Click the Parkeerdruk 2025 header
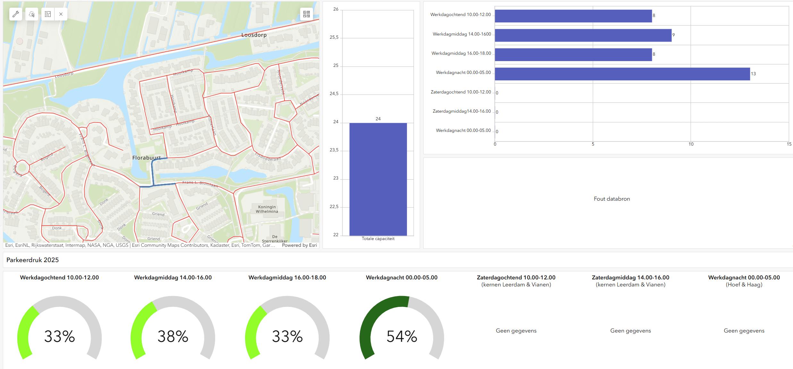793x369 pixels. point(33,260)
